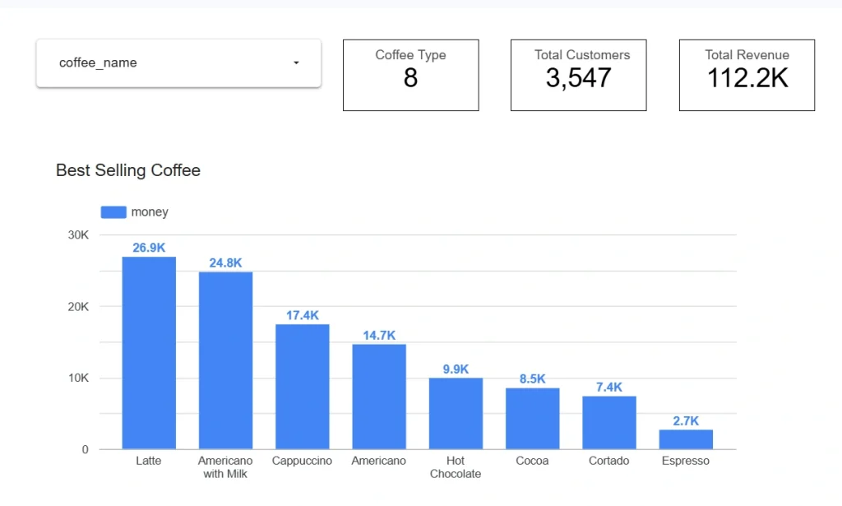Screen dimensions: 842x506
Task: Click the 20K y-axis label
Action: [78, 307]
